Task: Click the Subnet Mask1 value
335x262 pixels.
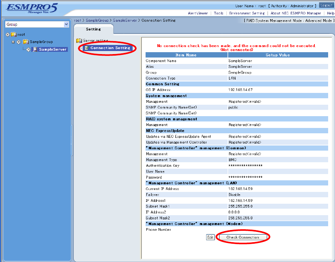Action: 240,206
